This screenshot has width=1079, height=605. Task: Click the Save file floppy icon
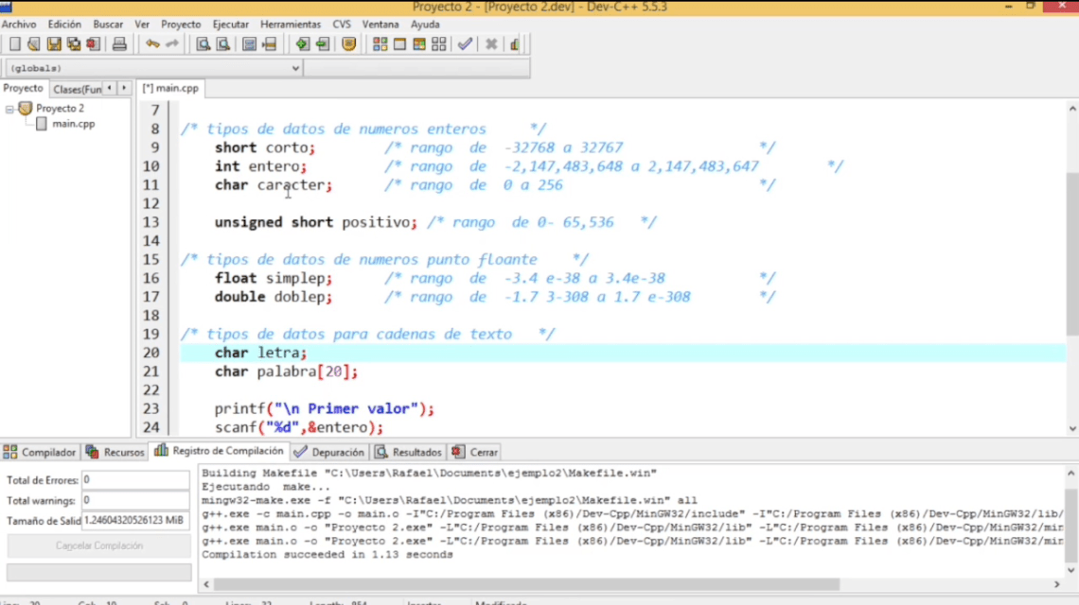point(54,43)
